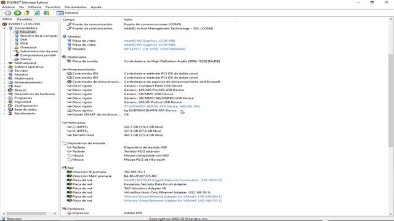
Task: Click the tree pane horizontal scrollbar thumb
Action: [x=26, y=214]
